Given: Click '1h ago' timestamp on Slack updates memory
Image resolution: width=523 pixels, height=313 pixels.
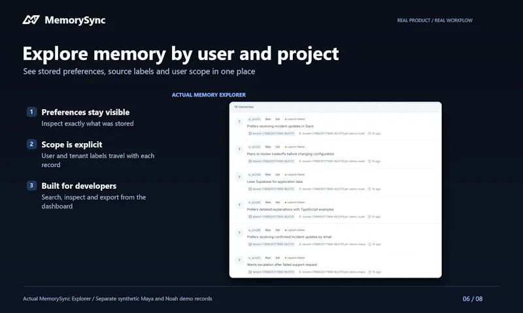Looking at the screenshot, I should tap(374, 133).
